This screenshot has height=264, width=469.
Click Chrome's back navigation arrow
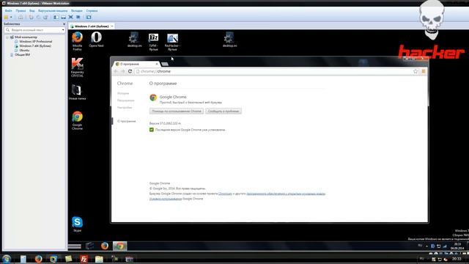pos(116,71)
